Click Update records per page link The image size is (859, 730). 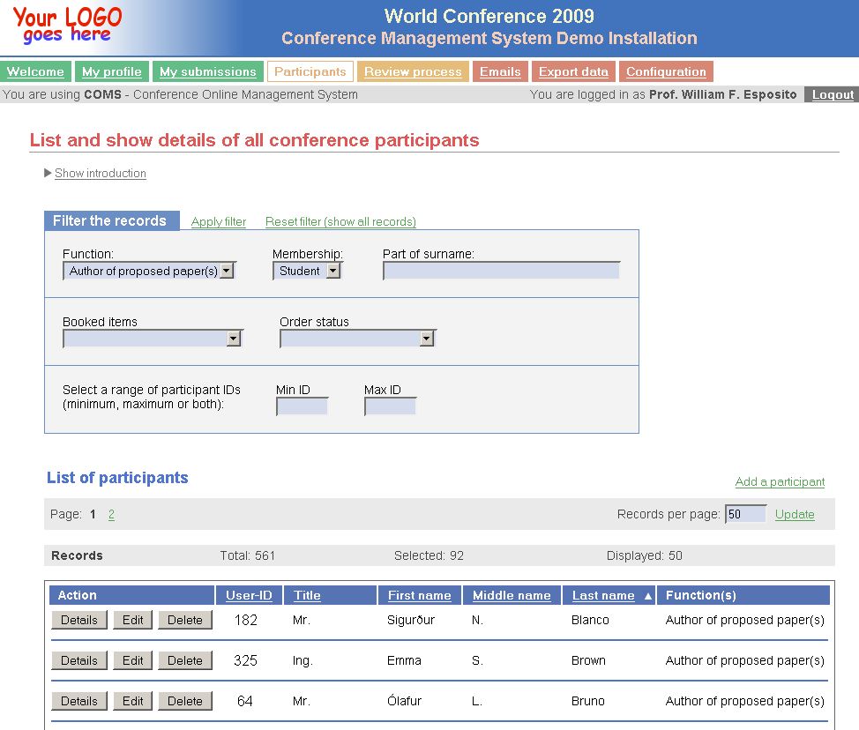tap(795, 514)
